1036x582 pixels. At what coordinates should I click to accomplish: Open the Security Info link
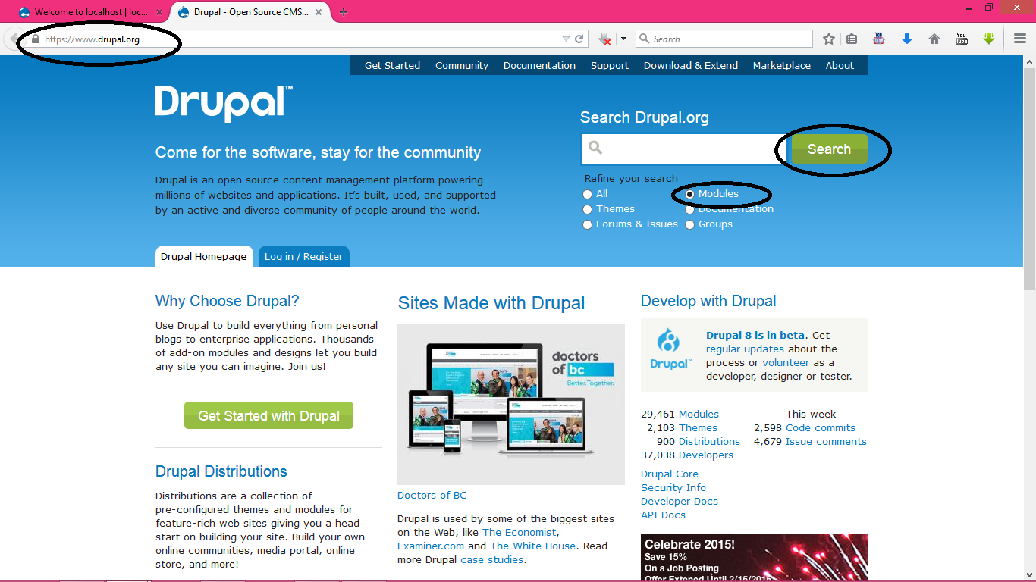tap(673, 487)
